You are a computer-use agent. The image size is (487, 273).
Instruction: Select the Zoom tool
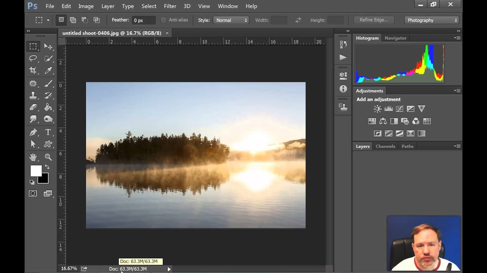(x=48, y=157)
